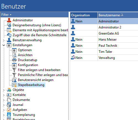Click the Stapelbearbeitung icon

14,85
